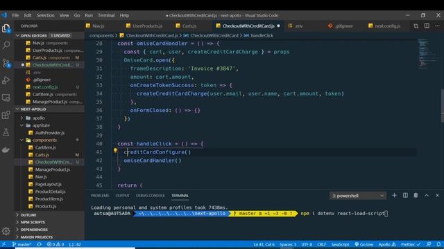Change language mode from JavaScript

point(340,244)
